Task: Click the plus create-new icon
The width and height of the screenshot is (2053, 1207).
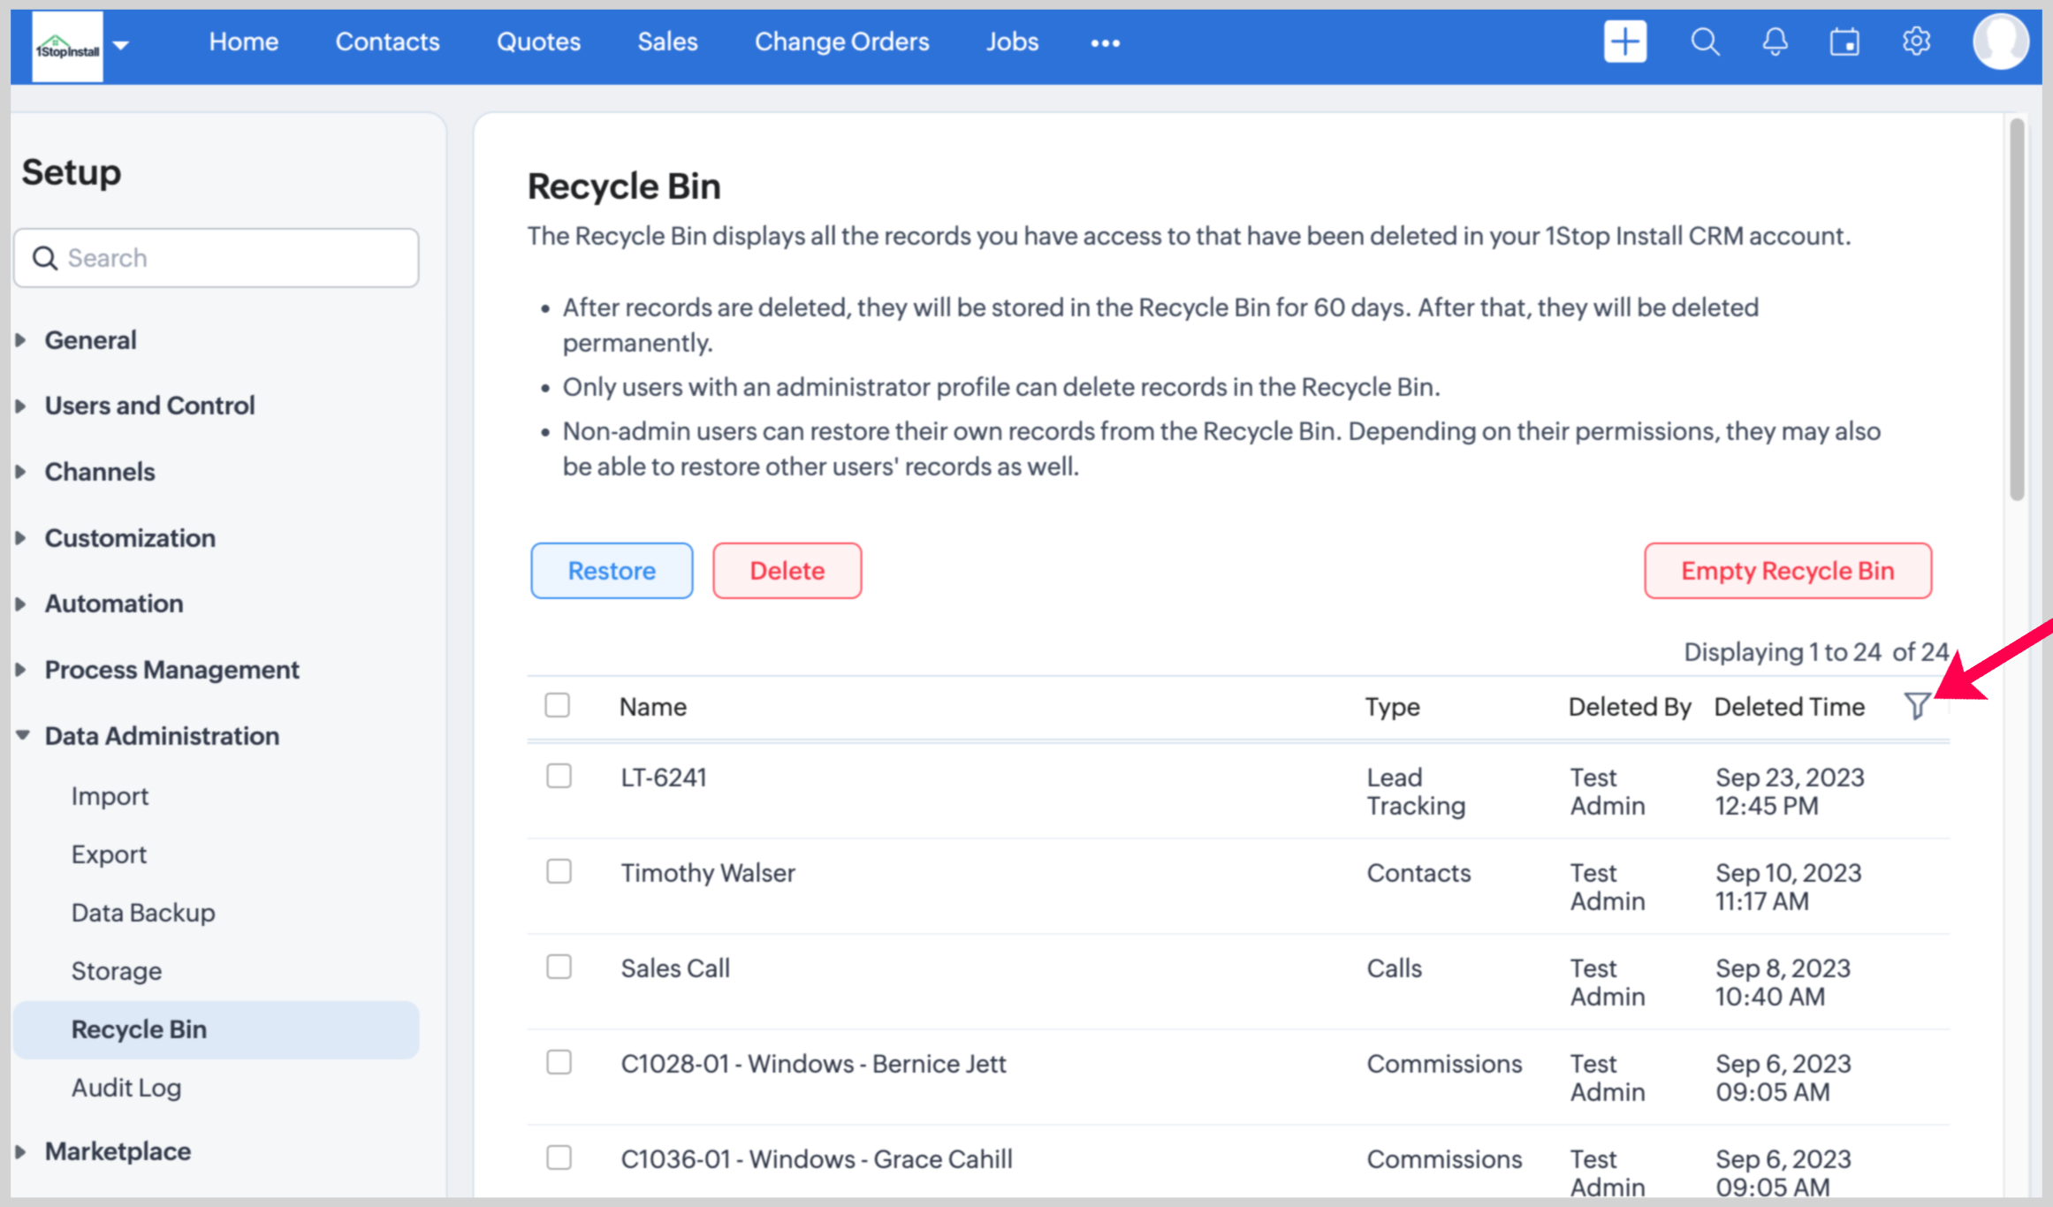Action: click(x=1624, y=42)
